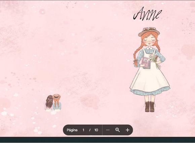Viewport: 195px width, 143px height.
Task: Click the large Anne girl illustration
Action: [150, 70]
